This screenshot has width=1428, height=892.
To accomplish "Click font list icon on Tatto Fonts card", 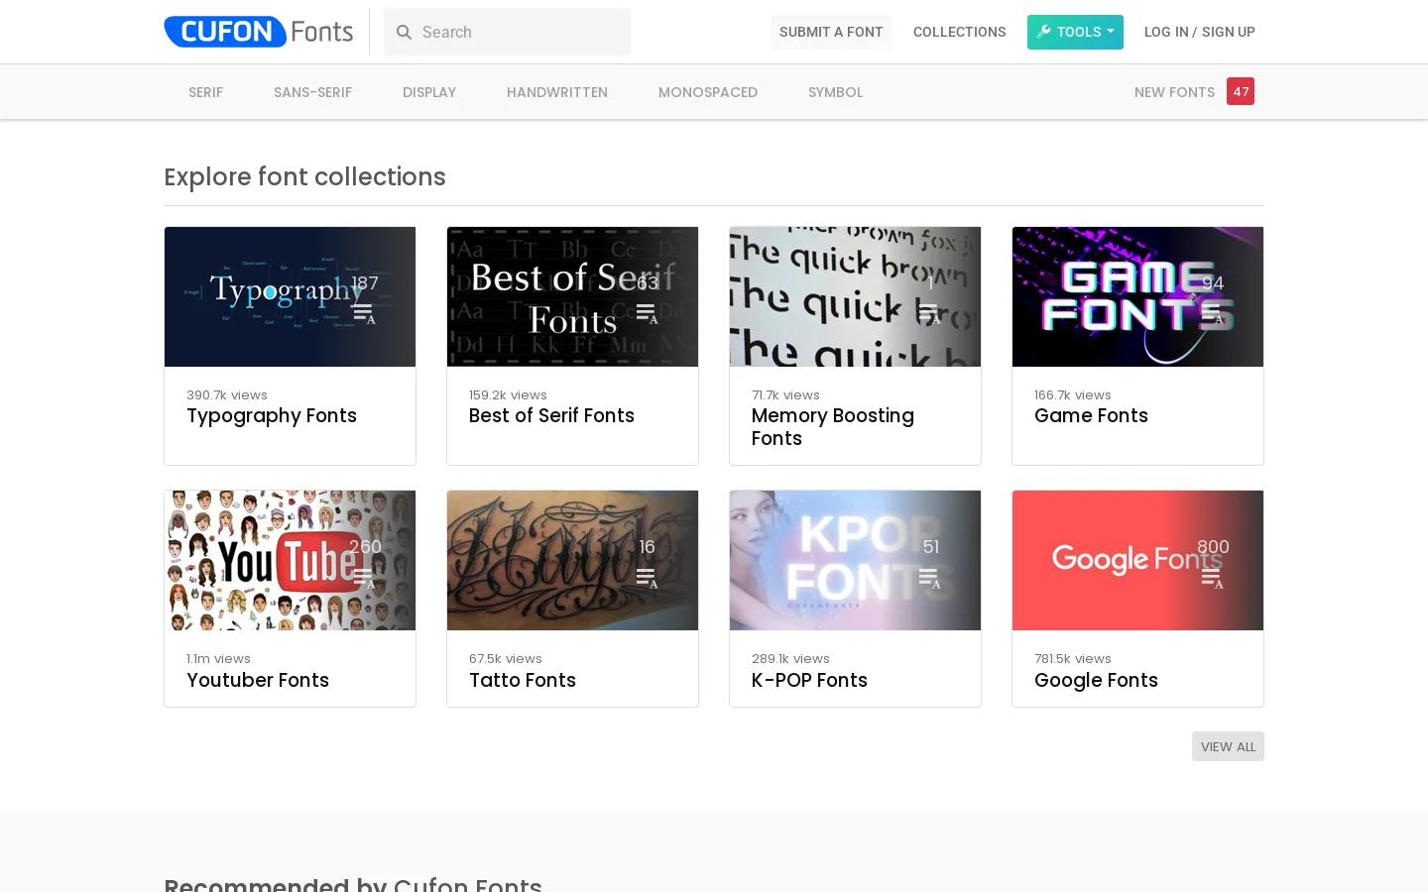I will point(647,578).
